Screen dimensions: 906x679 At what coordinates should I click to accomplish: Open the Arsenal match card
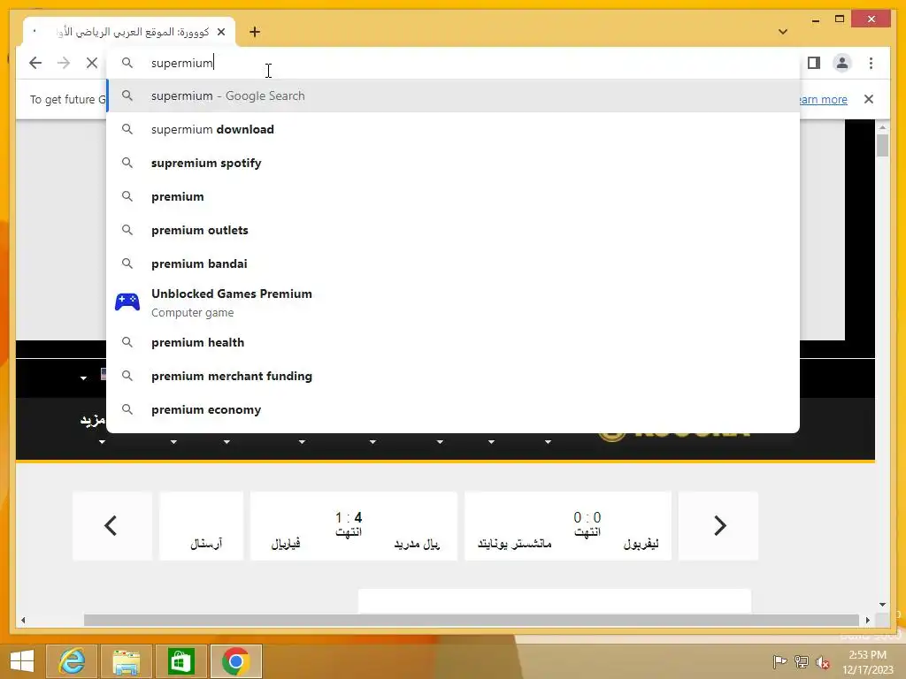coord(201,525)
